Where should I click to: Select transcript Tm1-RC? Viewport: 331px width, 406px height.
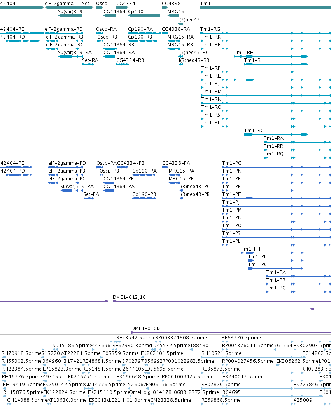tap(254, 130)
